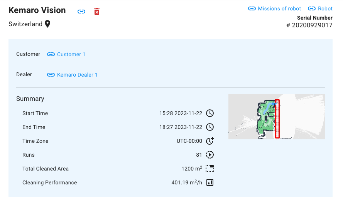Click the clock icon for End Time
Image resolution: width=343 pixels, height=204 pixels.
click(x=210, y=127)
